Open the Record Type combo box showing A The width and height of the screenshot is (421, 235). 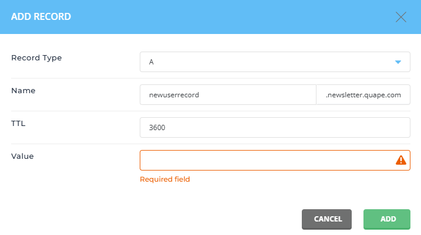(x=275, y=62)
